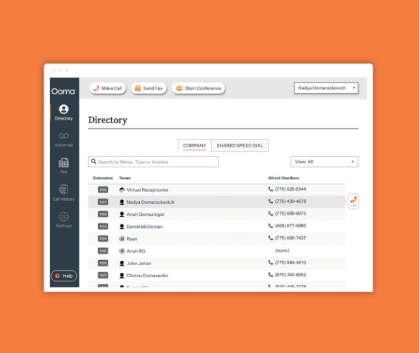The image size is (419, 353).
Task: Select the Virtual Receptionist entry
Action: tap(147, 189)
